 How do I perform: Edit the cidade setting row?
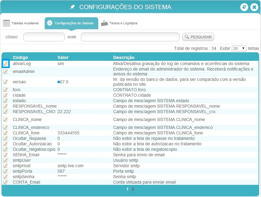5,95
